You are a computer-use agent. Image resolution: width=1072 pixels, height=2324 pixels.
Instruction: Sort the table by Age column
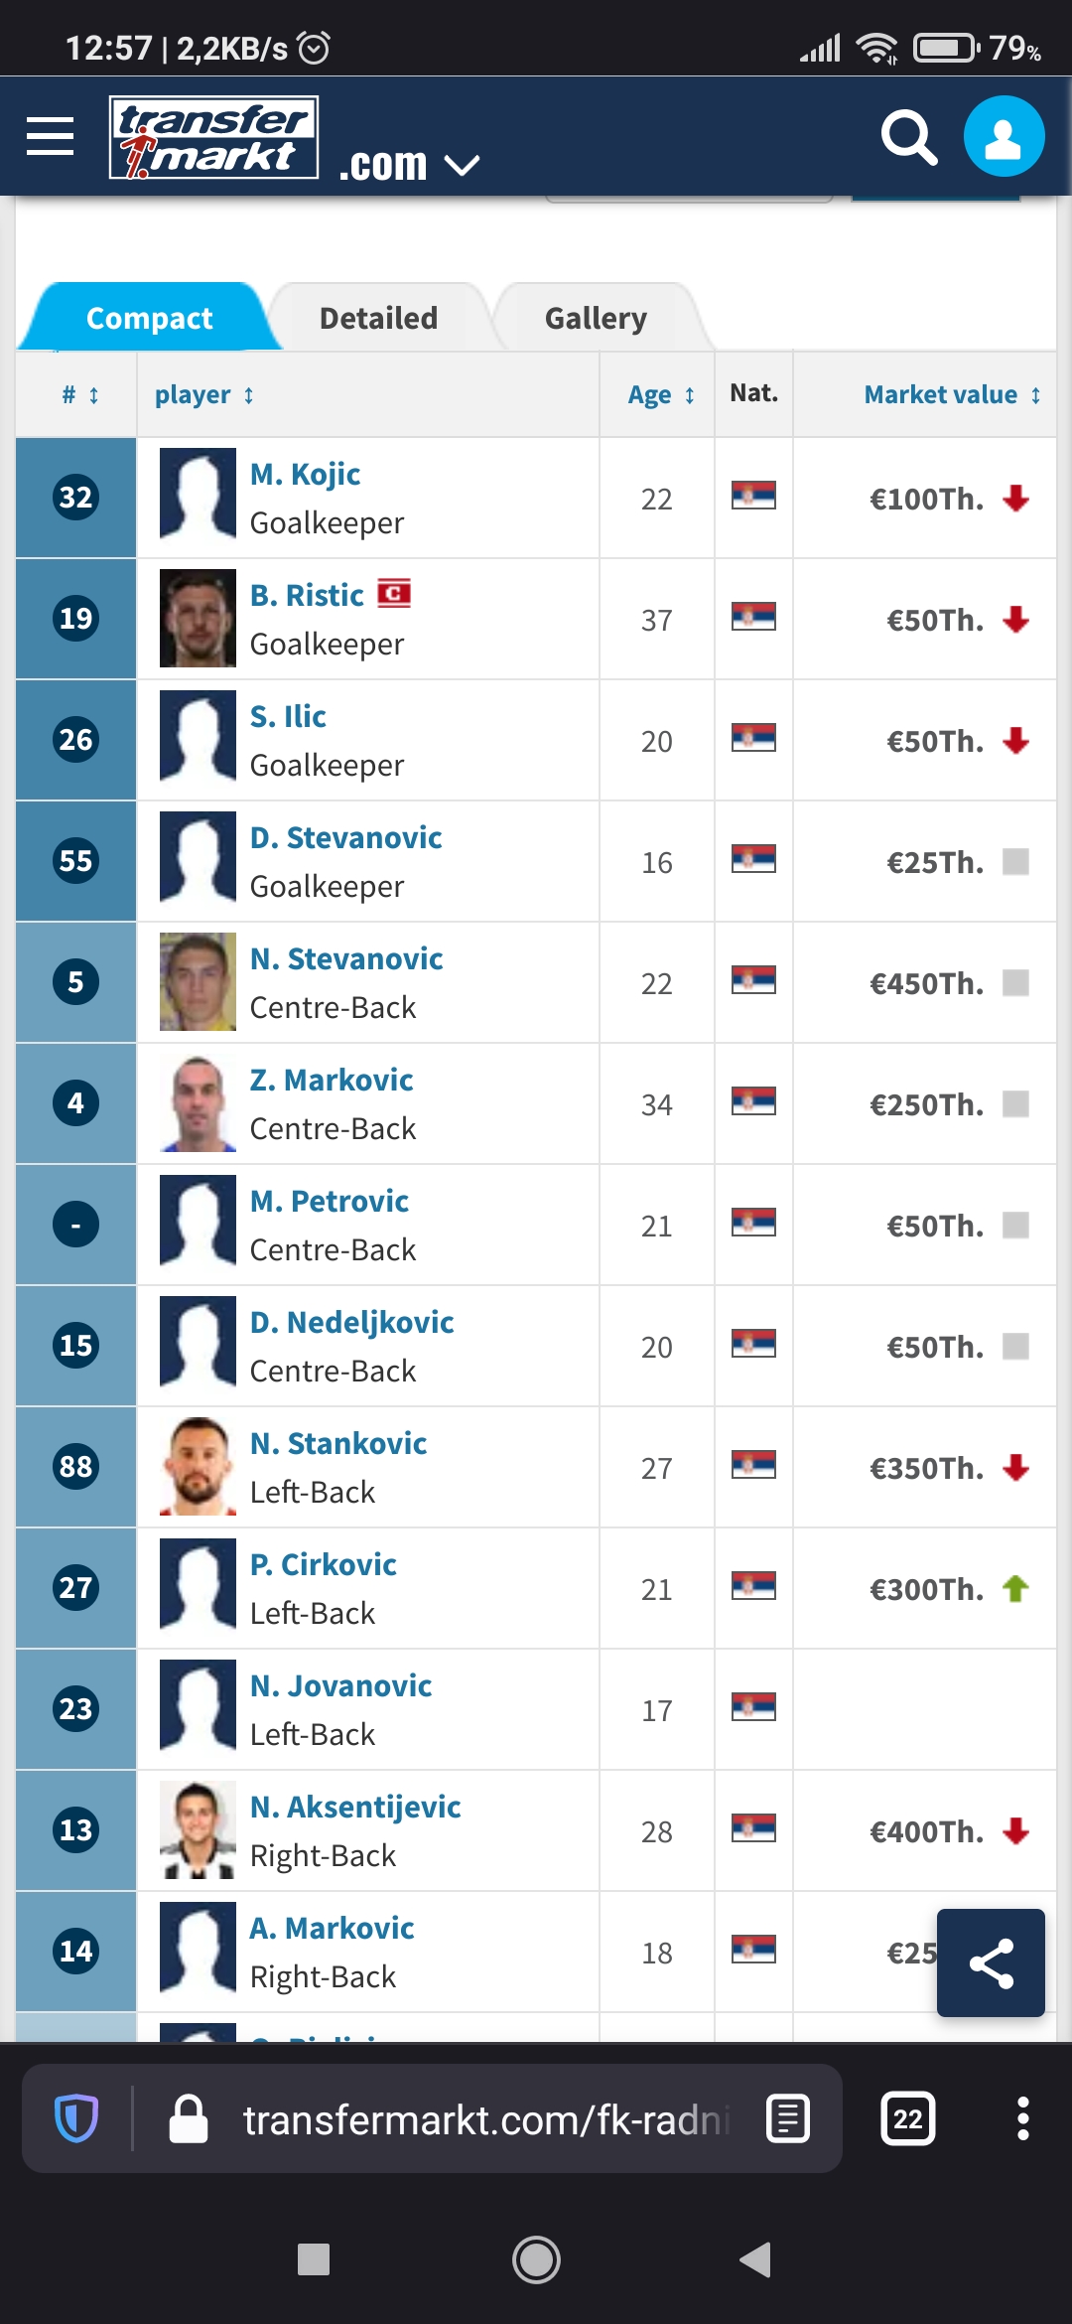660,395
